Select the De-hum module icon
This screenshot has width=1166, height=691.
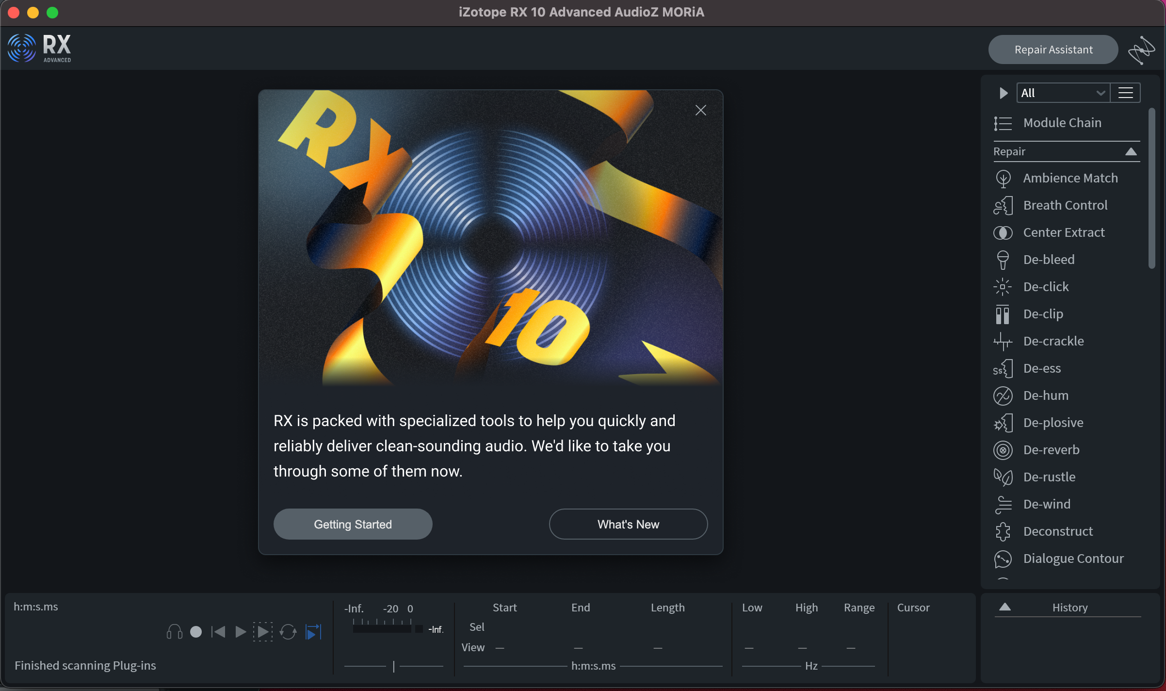click(1003, 395)
